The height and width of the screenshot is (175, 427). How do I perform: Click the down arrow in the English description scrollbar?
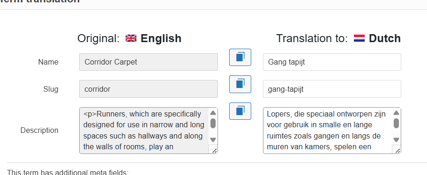coord(213,140)
